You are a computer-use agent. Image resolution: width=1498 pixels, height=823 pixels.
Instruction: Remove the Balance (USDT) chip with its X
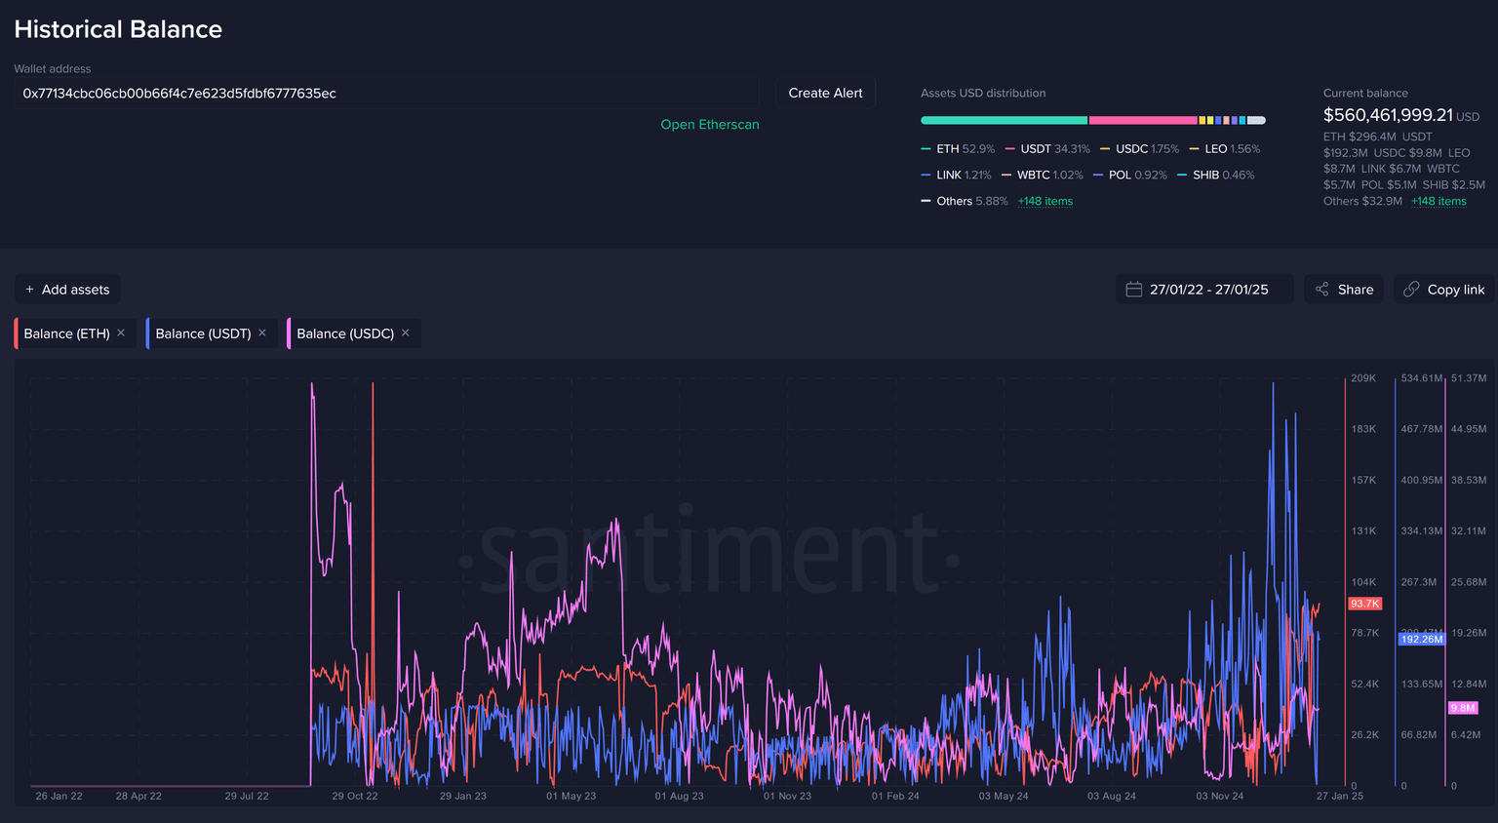click(x=262, y=333)
